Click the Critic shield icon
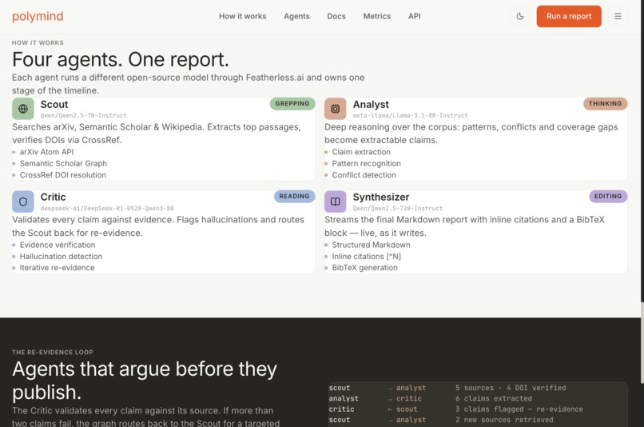Image resolution: width=644 pixels, height=427 pixels. coord(23,202)
